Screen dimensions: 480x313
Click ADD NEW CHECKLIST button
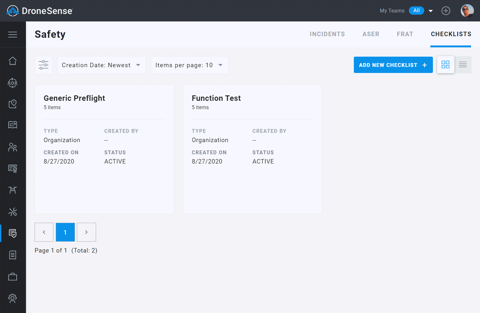click(393, 65)
